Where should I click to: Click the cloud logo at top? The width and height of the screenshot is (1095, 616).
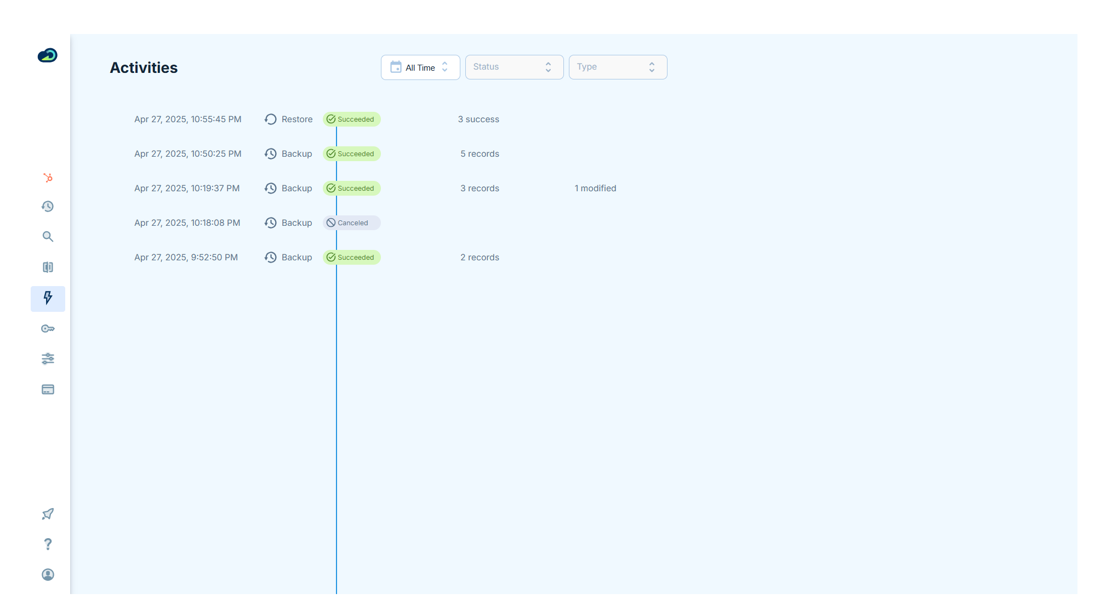[x=48, y=55]
